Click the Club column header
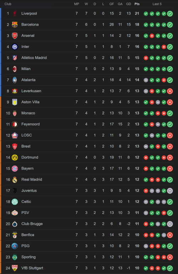 [x=8, y=4]
